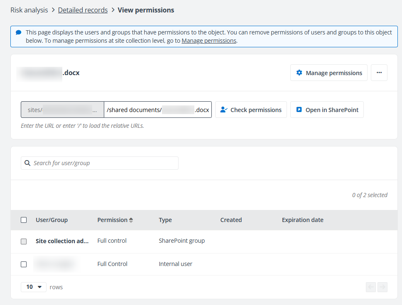Click inside the Search for user/group field

(x=100, y=163)
